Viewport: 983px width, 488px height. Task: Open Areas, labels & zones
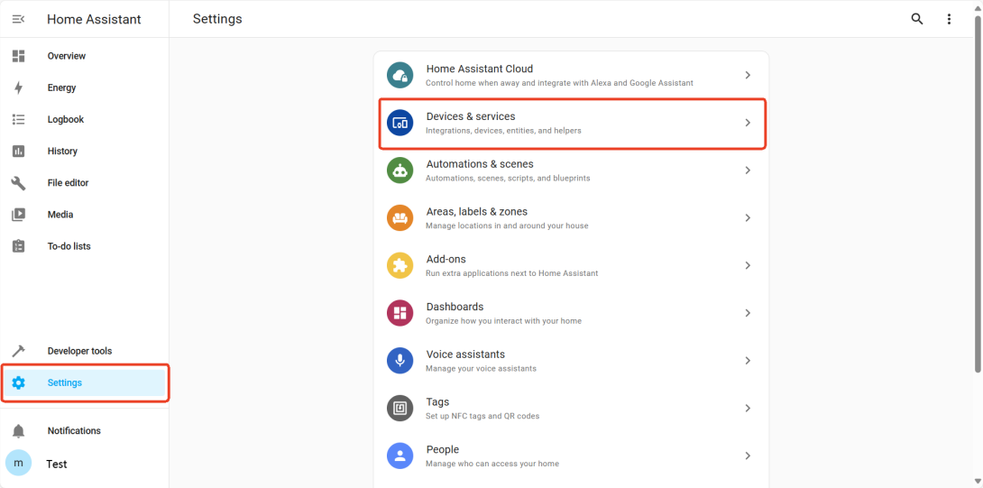pyautogui.click(x=571, y=217)
